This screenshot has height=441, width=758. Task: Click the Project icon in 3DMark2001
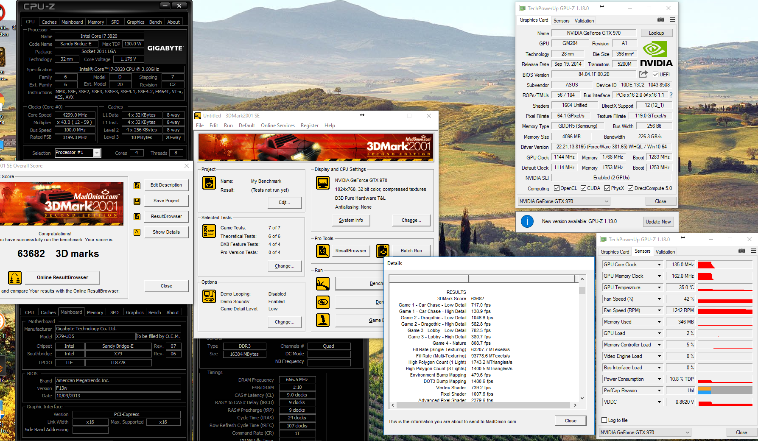[x=209, y=183]
